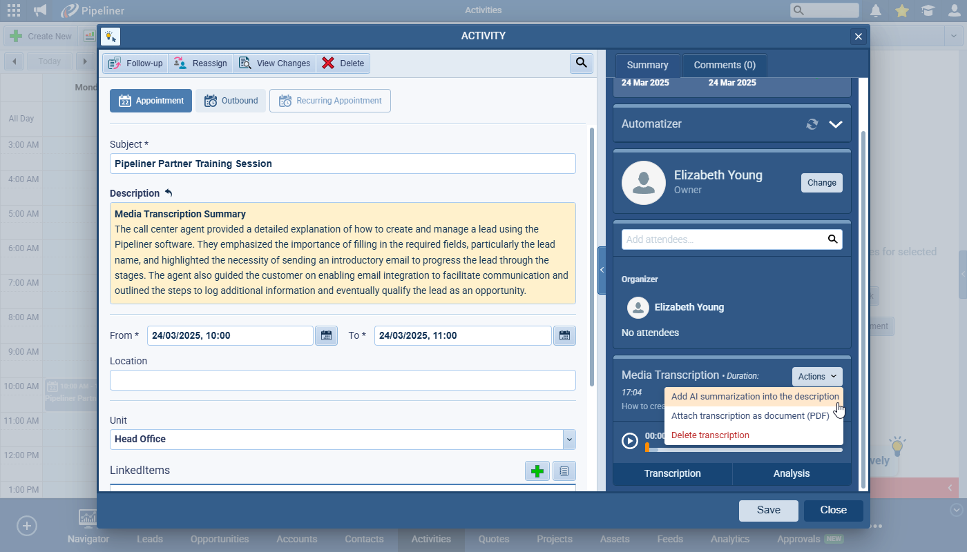967x552 pixels.
Task: Click the linked items list icon
Action: tap(564, 471)
